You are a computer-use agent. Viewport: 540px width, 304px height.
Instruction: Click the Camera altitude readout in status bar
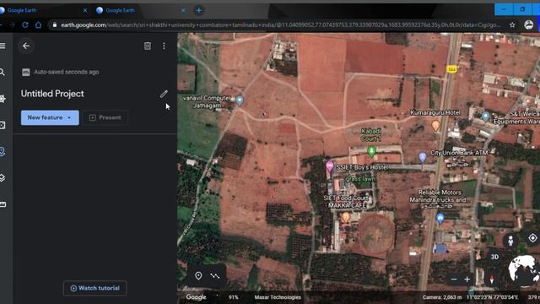pos(442,297)
